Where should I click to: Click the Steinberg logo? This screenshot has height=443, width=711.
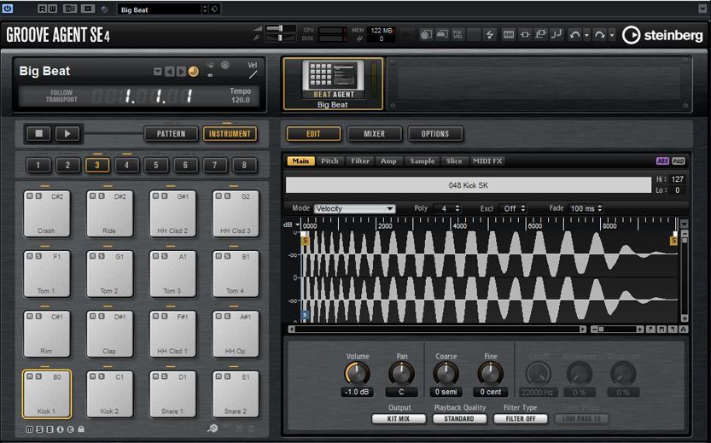click(662, 35)
